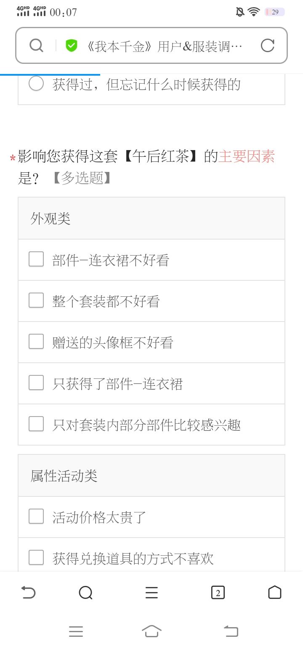Check the 部件-连衣裙不好看 option
The height and width of the screenshot is (649, 303).
point(36,259)
